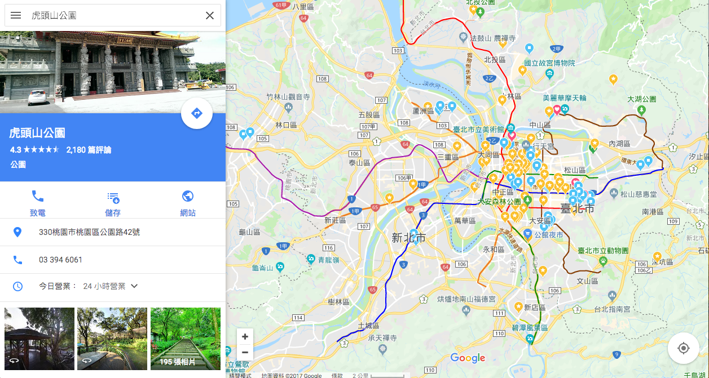This screenshot has width=709, height=378.
Task: Expand the 24 小時營業 hours dropdown
Action: (134, 286)
